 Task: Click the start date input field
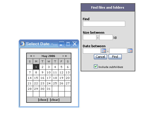point(92,51)
